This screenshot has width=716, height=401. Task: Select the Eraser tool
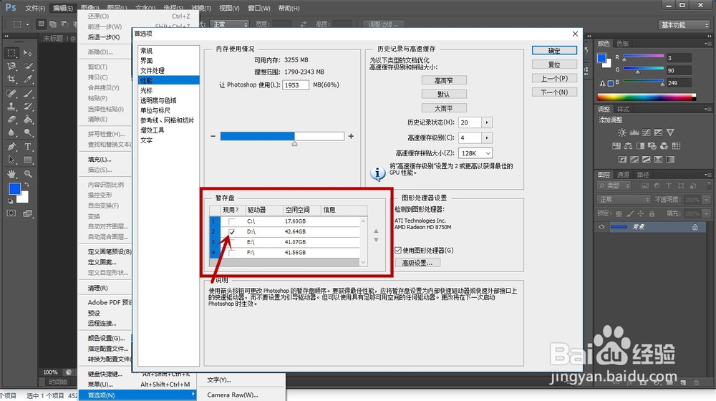click(x=12, y=120)
